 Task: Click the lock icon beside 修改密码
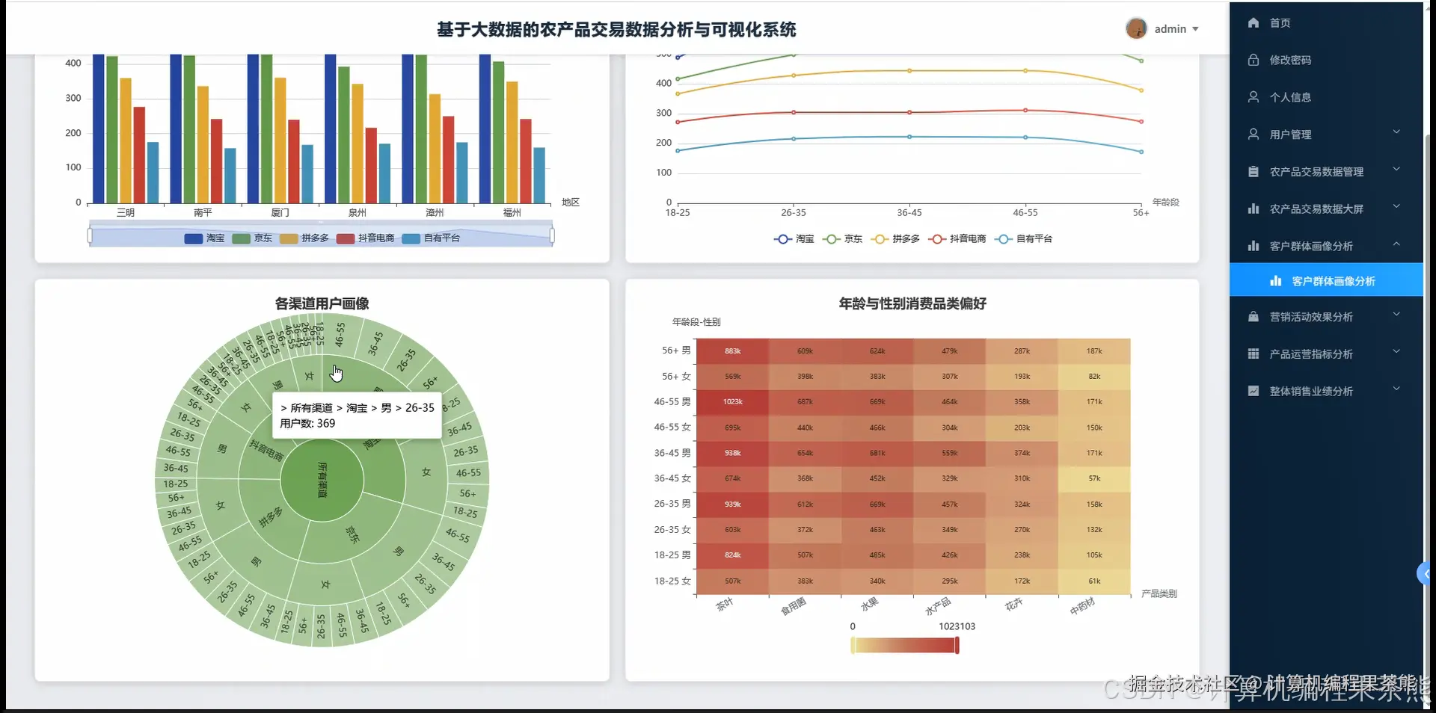coord(1254,60)
